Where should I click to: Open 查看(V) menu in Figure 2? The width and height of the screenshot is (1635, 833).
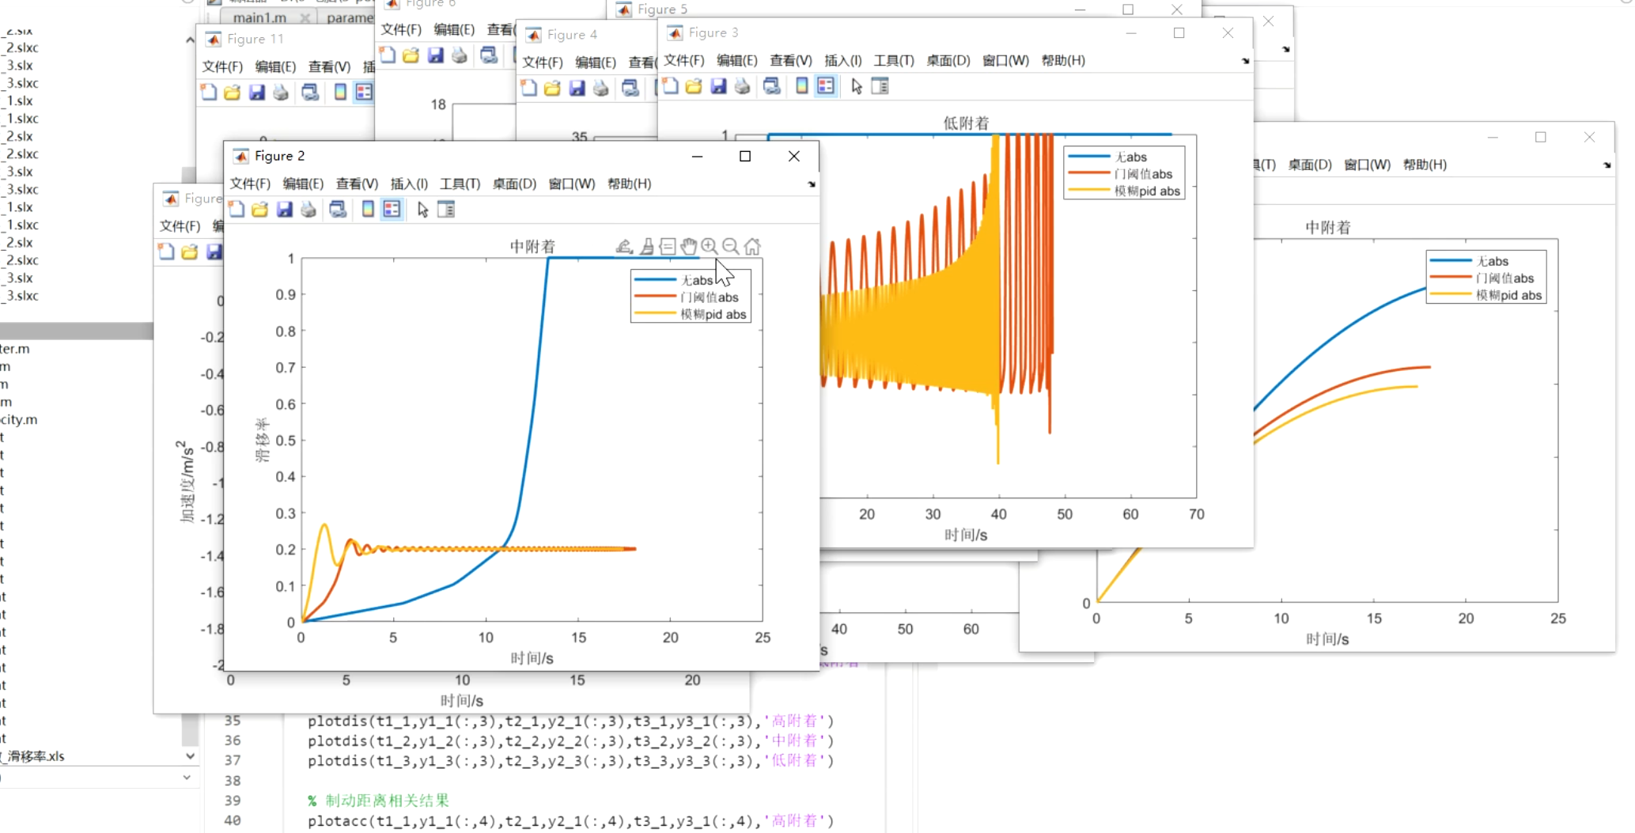(357, 184)
